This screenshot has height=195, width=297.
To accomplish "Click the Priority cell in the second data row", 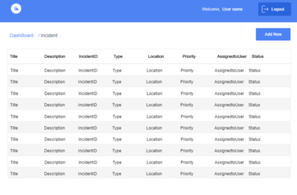I will click(x=187, y=82).
